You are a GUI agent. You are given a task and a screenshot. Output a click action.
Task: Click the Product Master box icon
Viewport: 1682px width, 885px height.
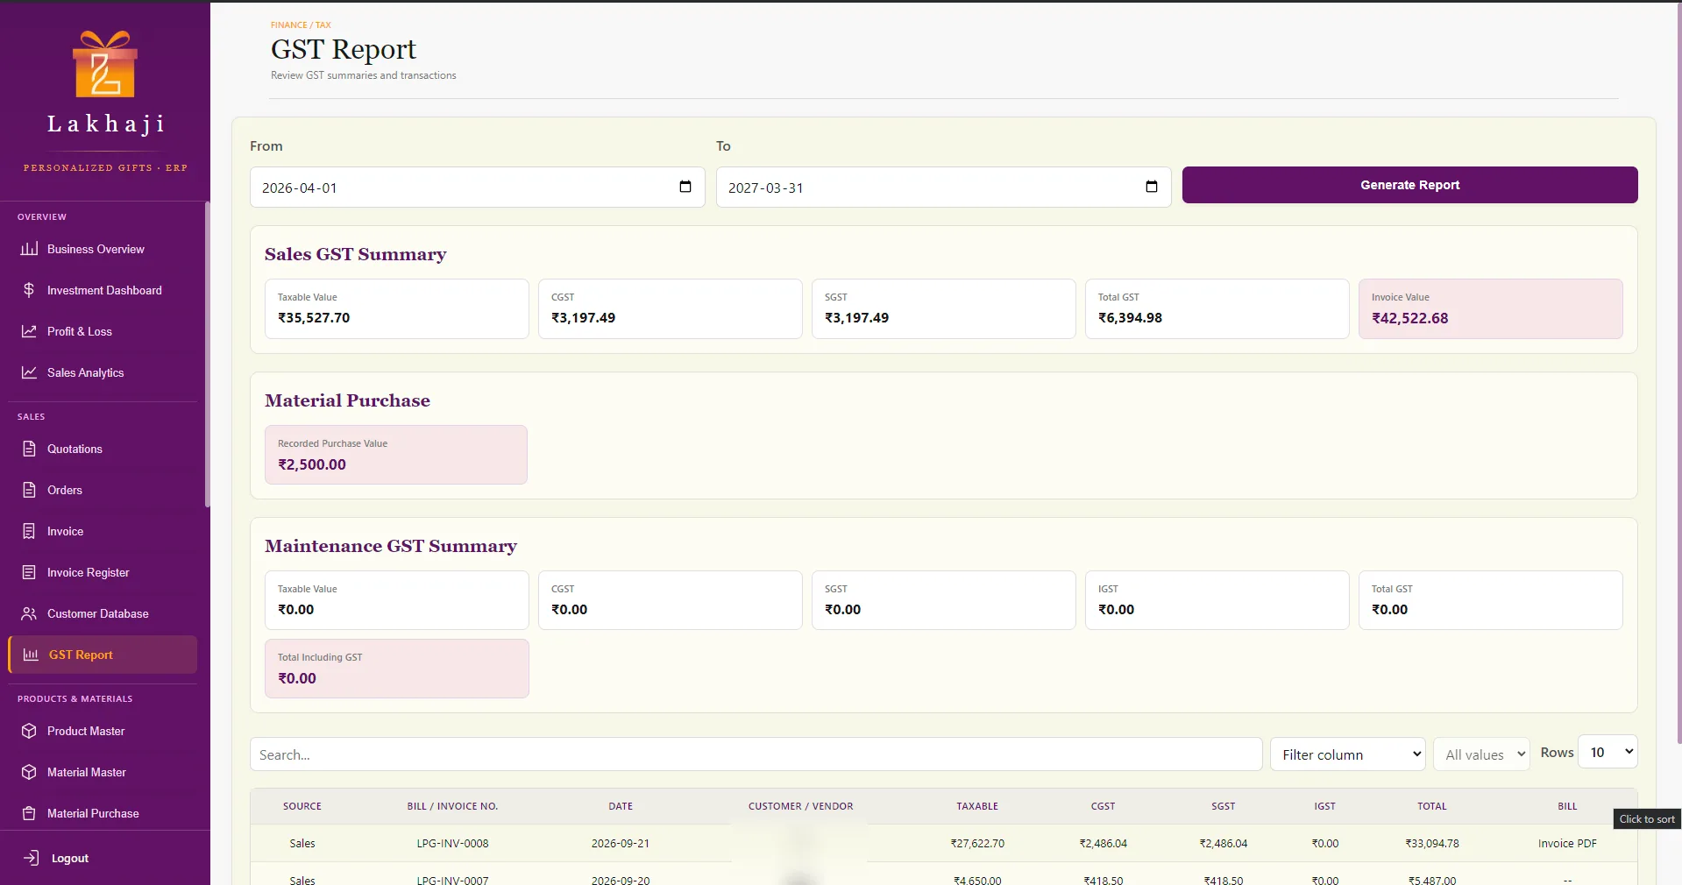tap(29, 731)
